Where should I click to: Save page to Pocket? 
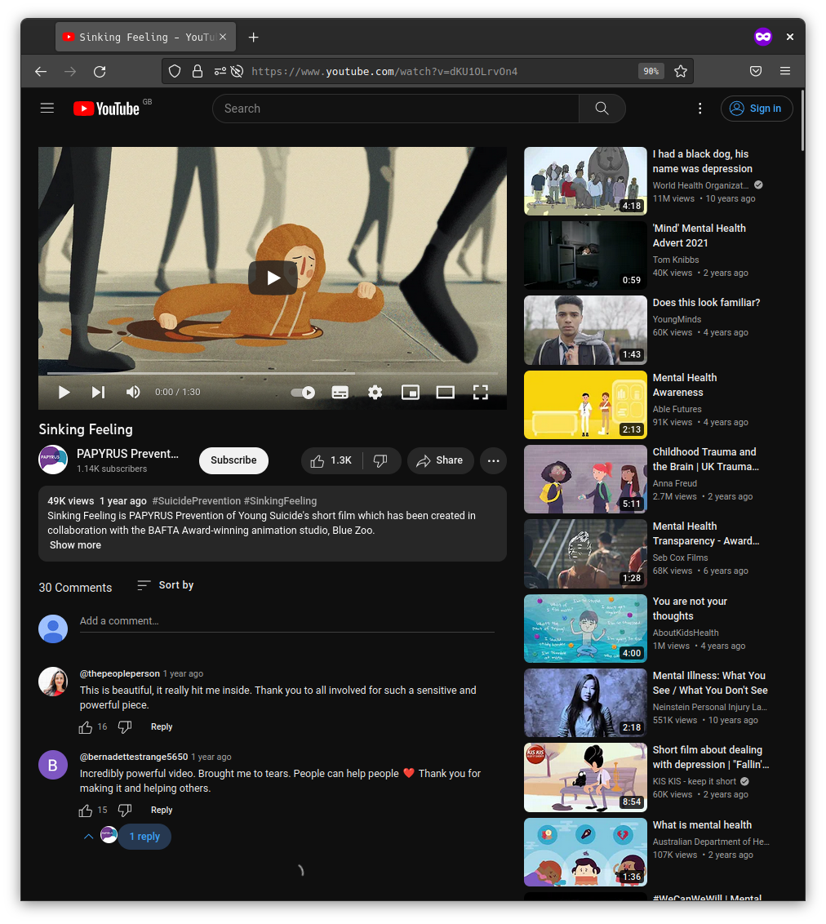pos(756,71)
